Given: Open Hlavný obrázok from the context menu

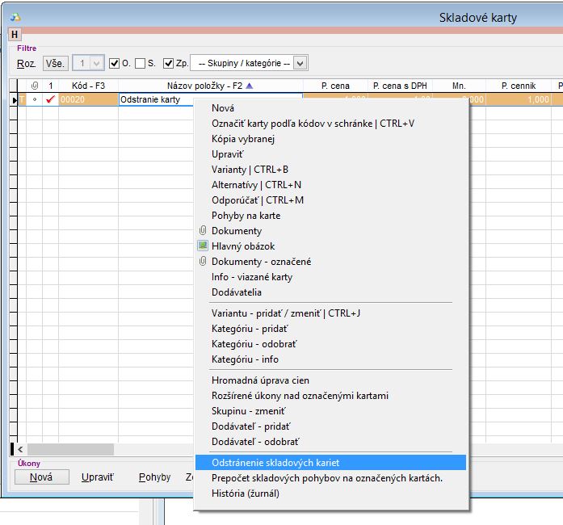Looking at the screenshot, I should 242,246.
